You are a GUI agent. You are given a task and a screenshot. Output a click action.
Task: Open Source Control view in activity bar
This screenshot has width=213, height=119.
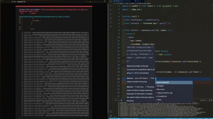point(111,10)
